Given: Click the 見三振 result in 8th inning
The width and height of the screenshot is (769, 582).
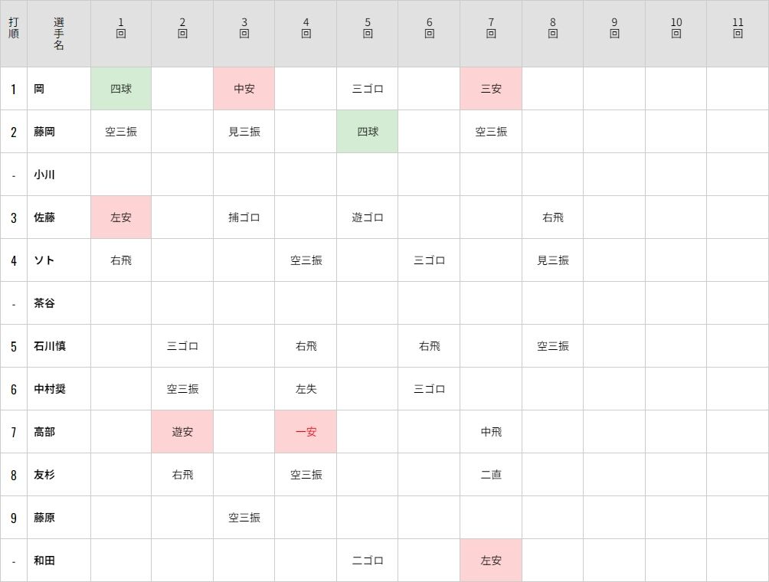Looking at the screenshot, I should point(552,260).
